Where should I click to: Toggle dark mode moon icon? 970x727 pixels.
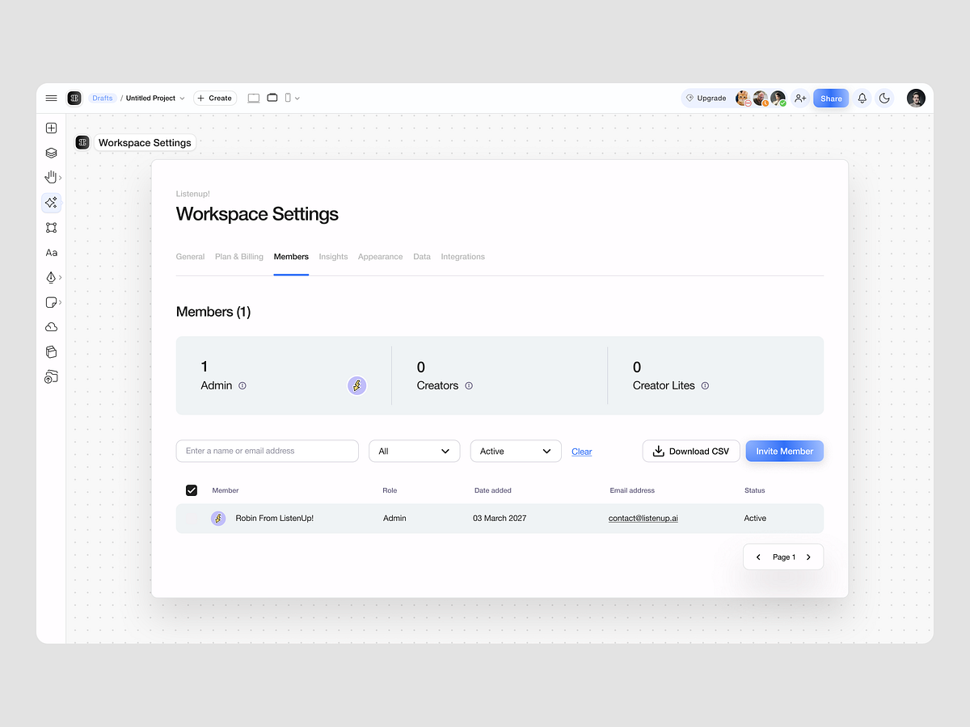click(x=884, y=98)
